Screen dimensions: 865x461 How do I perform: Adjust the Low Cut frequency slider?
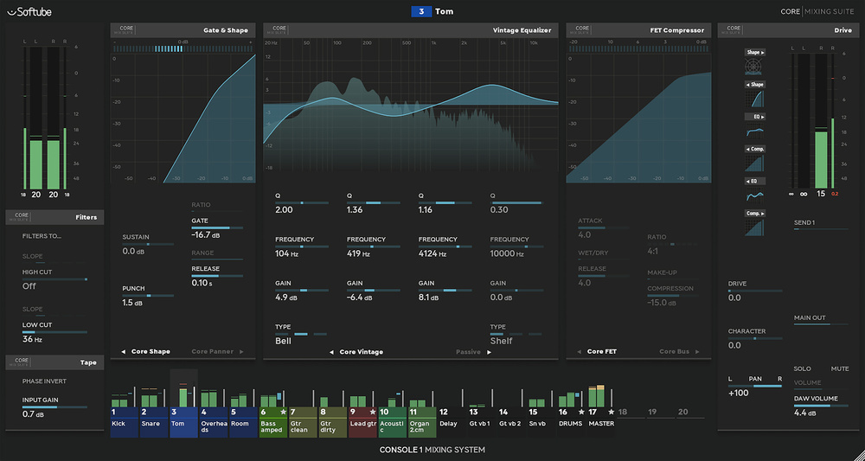click(54, 332)
